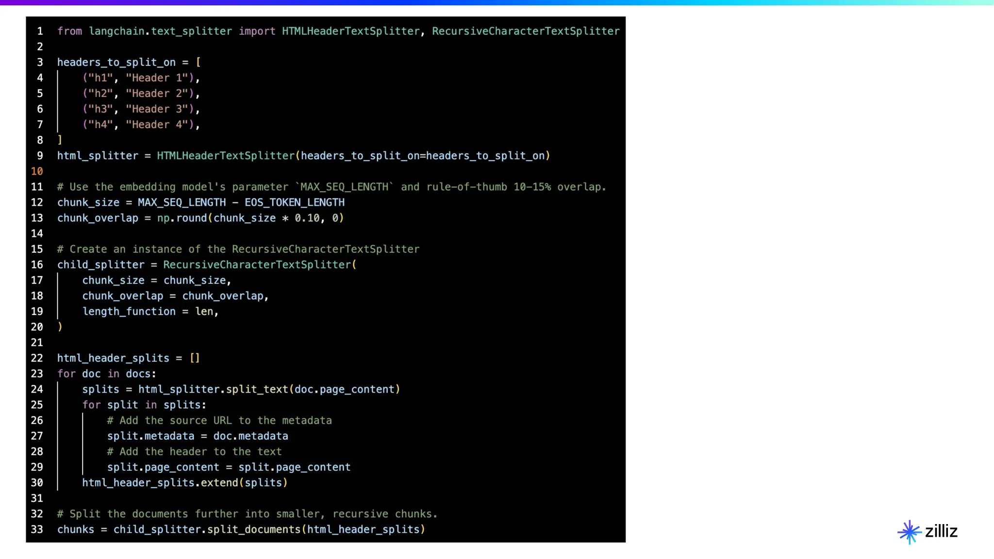Screen dimensions: 994x559
Task: Click RecursiveCharacterTextSplitter in the import line
Action: 525,31
